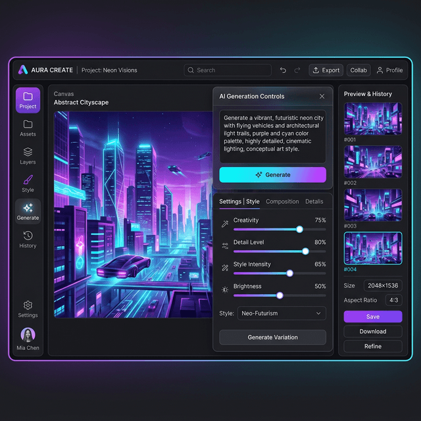Open the Neo-Futurism style dropdown
421x421 pixels.
[x=282, y=313]
